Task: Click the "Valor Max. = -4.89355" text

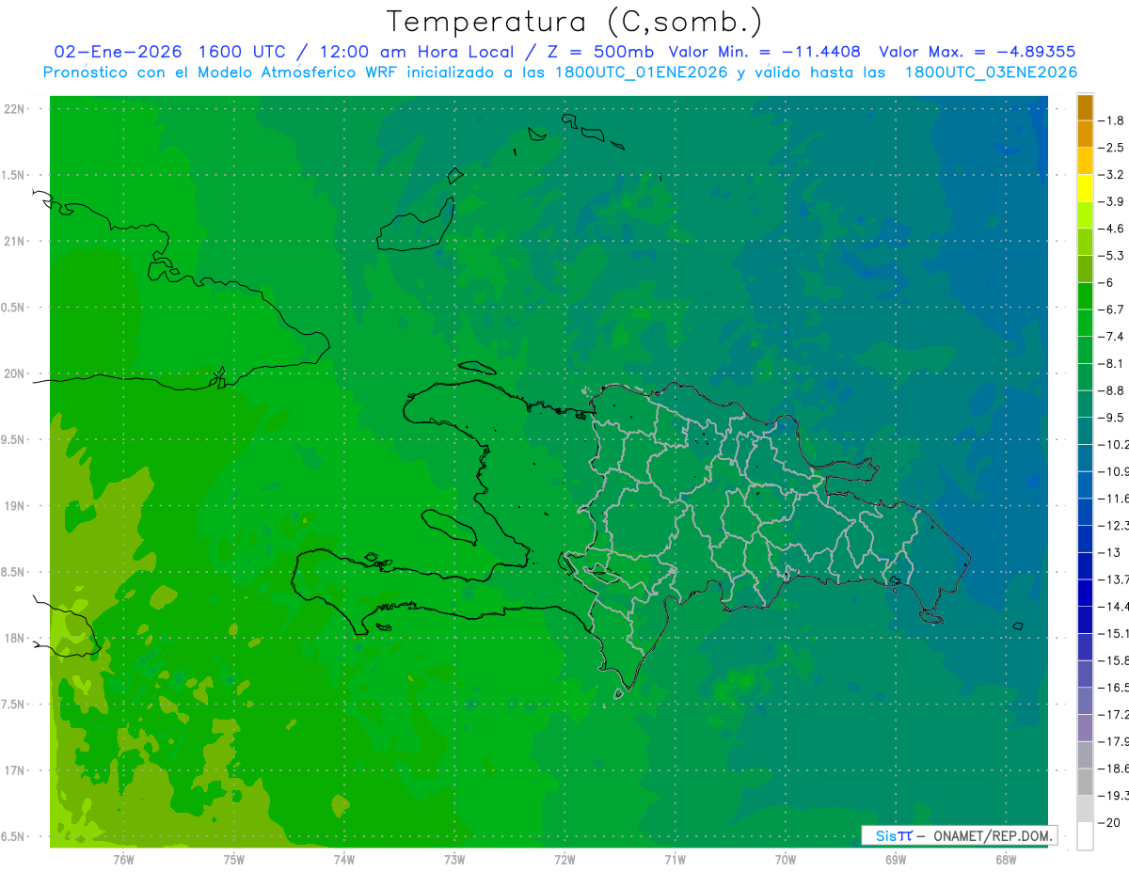Action: click(977, 52)
